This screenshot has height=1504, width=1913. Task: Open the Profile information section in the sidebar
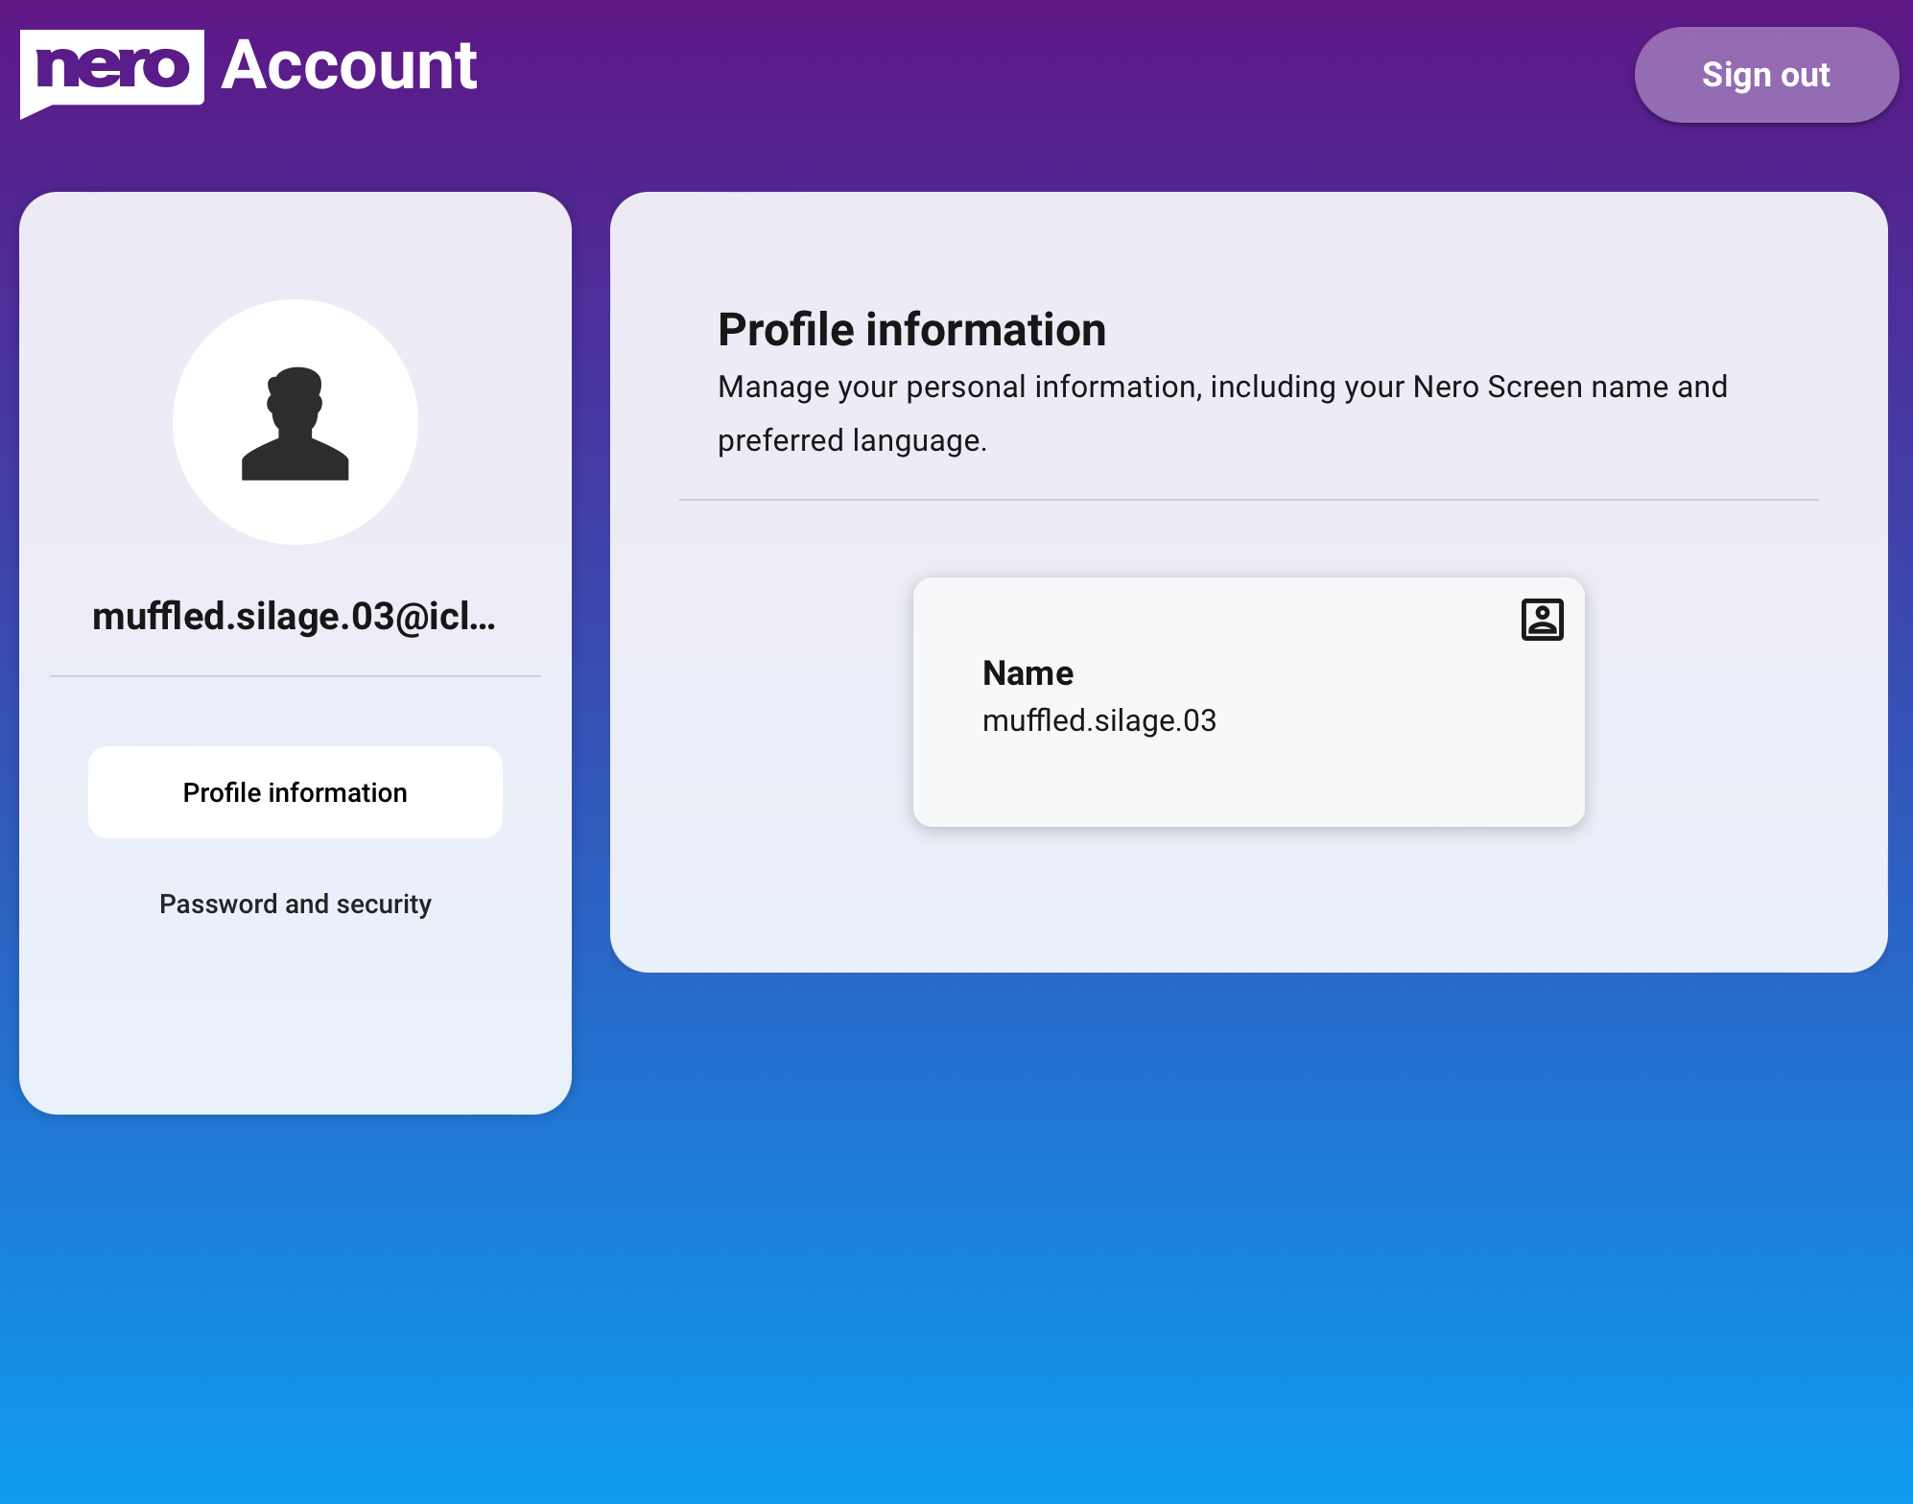(x=295, y=792)
